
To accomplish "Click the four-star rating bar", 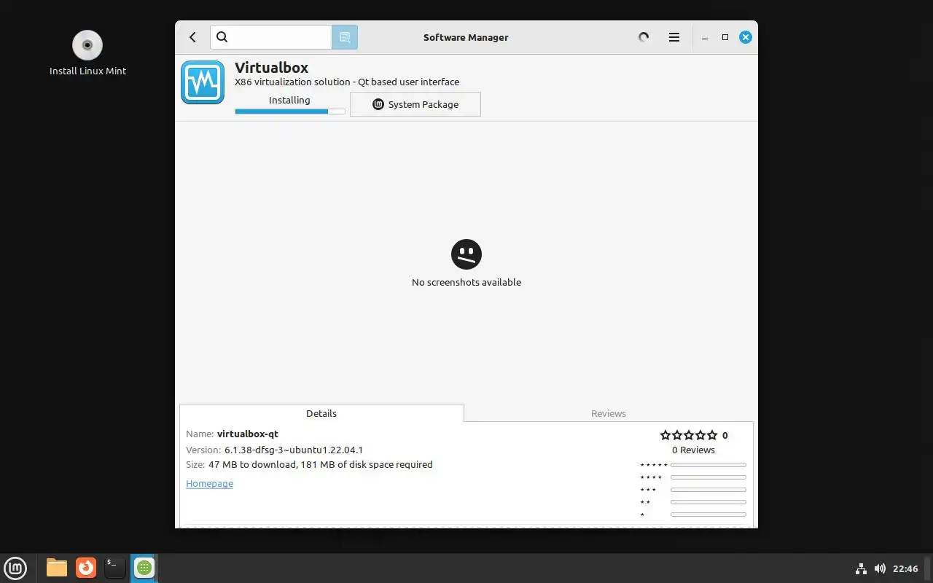I will (x=708, y=477).
